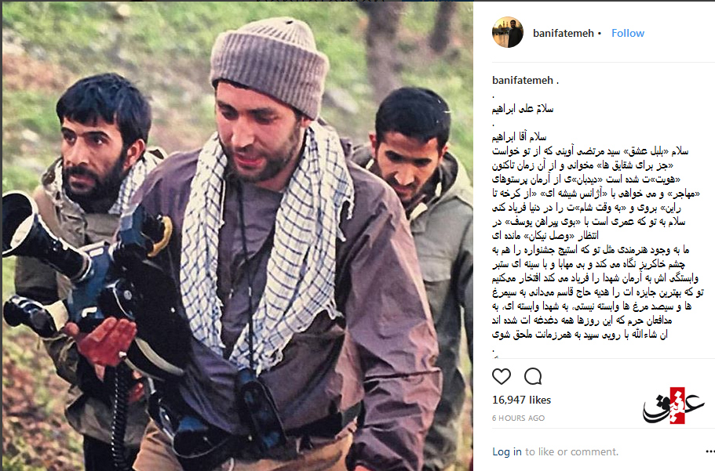Open comments via the speech bubble icon
The image size is (715, 471).
(x=533, y=376)
